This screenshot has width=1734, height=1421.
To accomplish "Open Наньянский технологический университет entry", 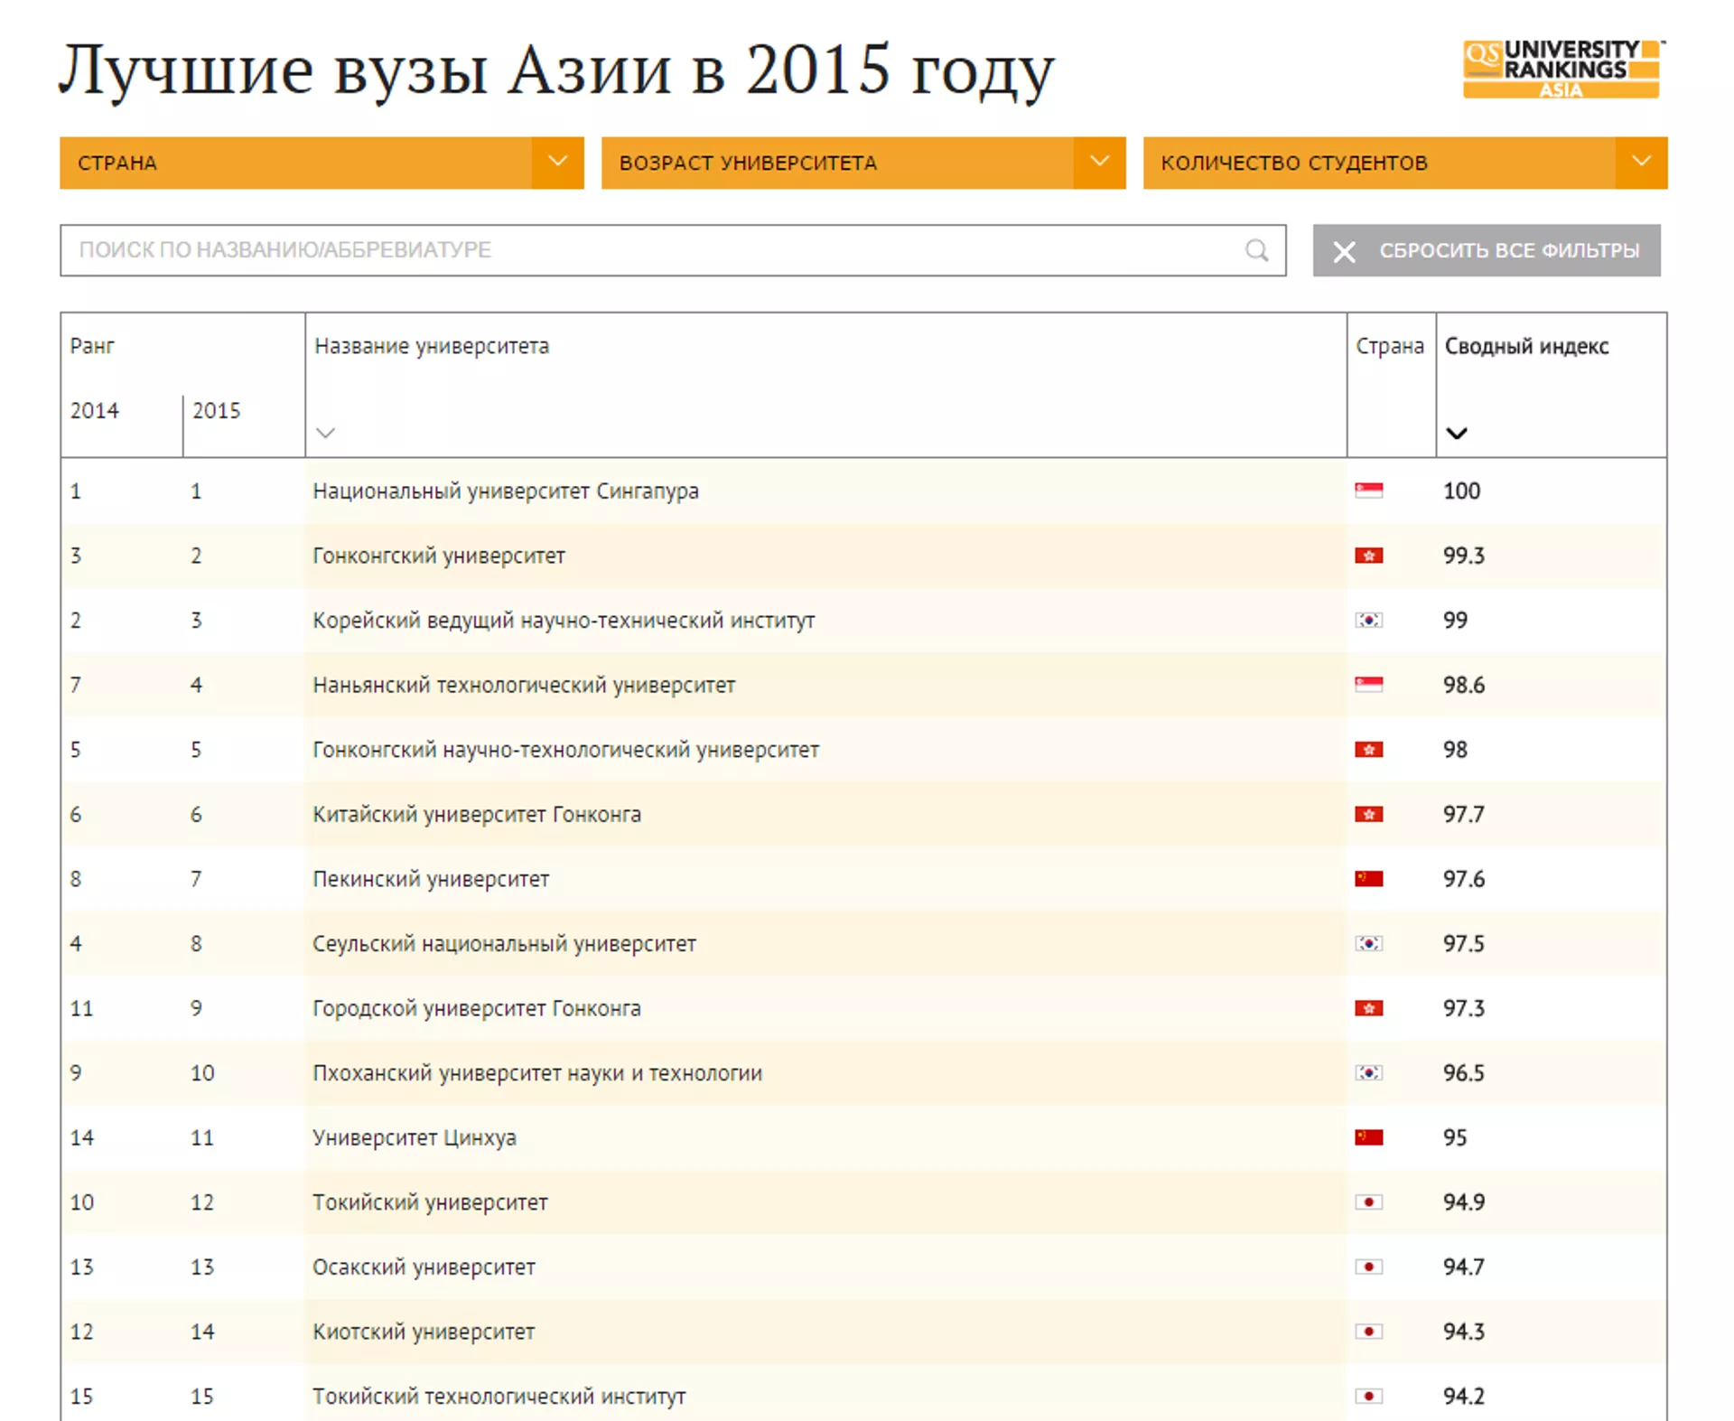I will click(x=524, y=686).
